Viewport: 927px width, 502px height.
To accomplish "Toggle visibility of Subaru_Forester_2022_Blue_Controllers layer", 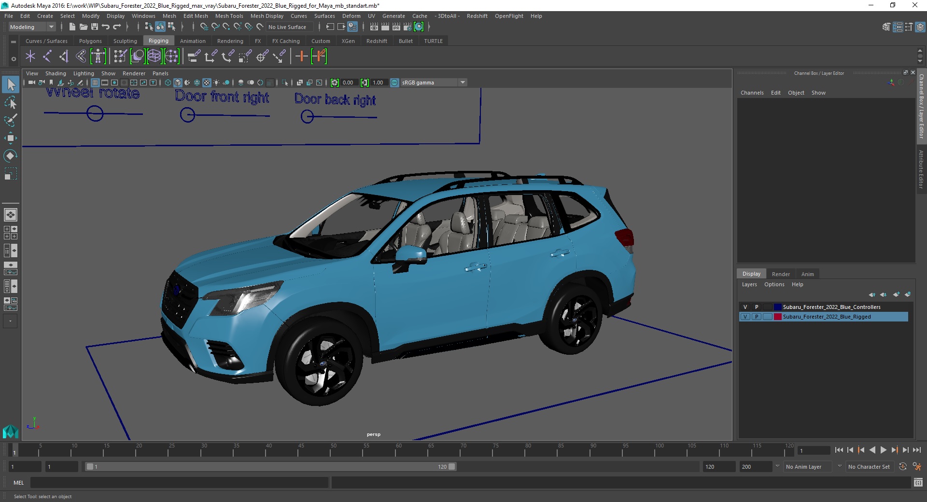I will click(x=745, y=307).
